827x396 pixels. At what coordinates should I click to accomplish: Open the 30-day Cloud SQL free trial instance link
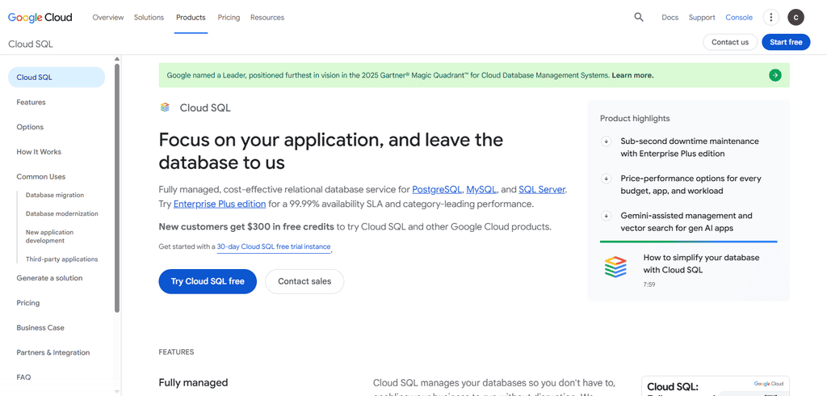point(274,246)
